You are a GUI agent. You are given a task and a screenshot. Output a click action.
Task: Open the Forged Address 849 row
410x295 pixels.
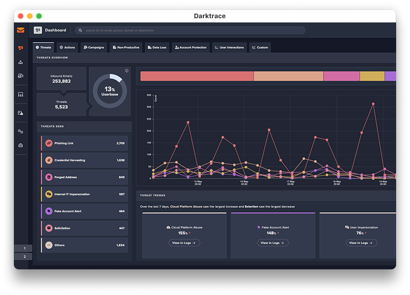tap(84, 177)
